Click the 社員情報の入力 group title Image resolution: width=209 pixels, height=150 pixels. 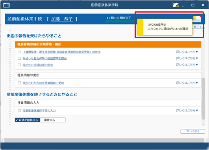(28, 102)
